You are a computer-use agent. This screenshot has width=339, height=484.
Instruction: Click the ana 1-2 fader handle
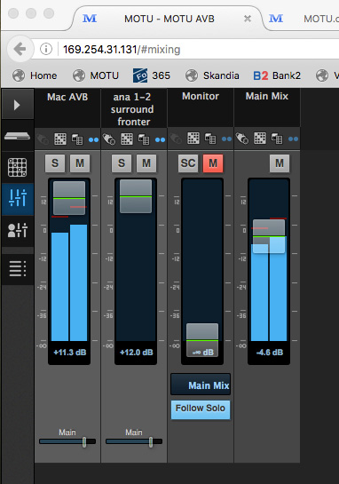(136, 196)
